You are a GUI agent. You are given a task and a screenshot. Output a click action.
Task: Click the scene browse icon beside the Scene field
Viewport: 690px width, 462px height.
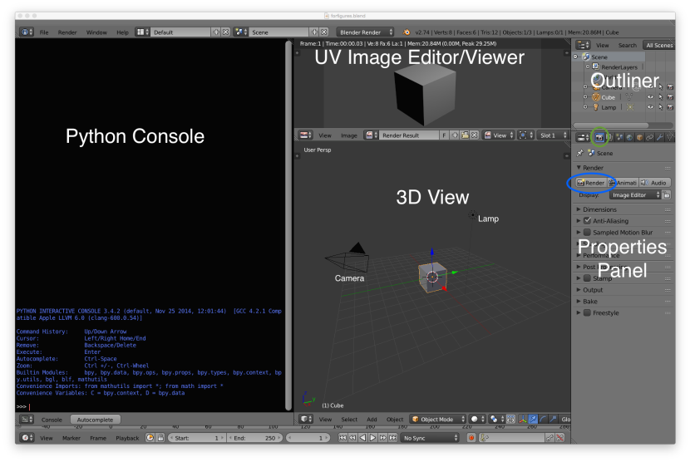coord(240,32)
